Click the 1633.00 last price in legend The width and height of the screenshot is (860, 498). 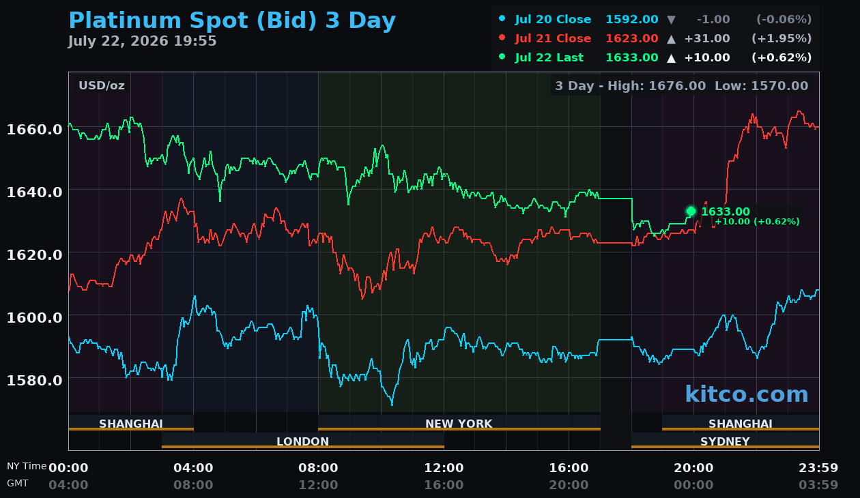(x=632, y=58)
